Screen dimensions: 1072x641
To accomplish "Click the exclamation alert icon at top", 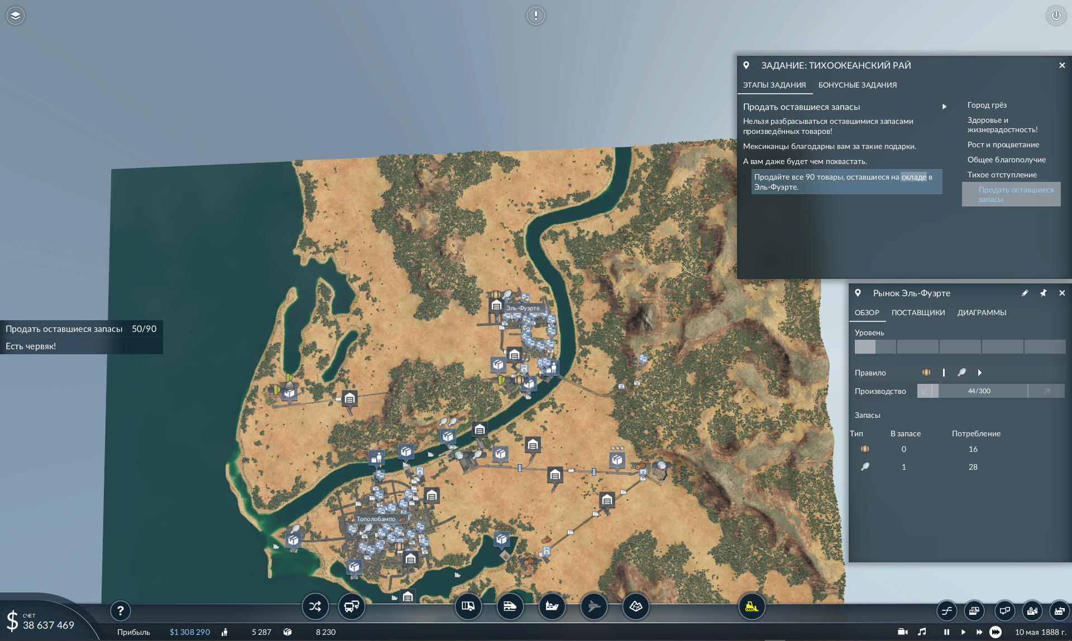I will point(536,16).
